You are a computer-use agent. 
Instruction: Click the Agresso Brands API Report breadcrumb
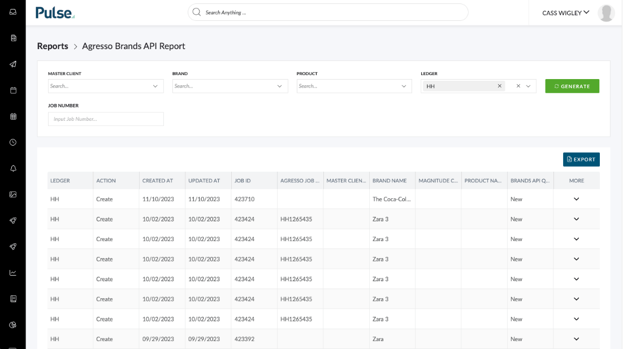[x=133, y=46]
